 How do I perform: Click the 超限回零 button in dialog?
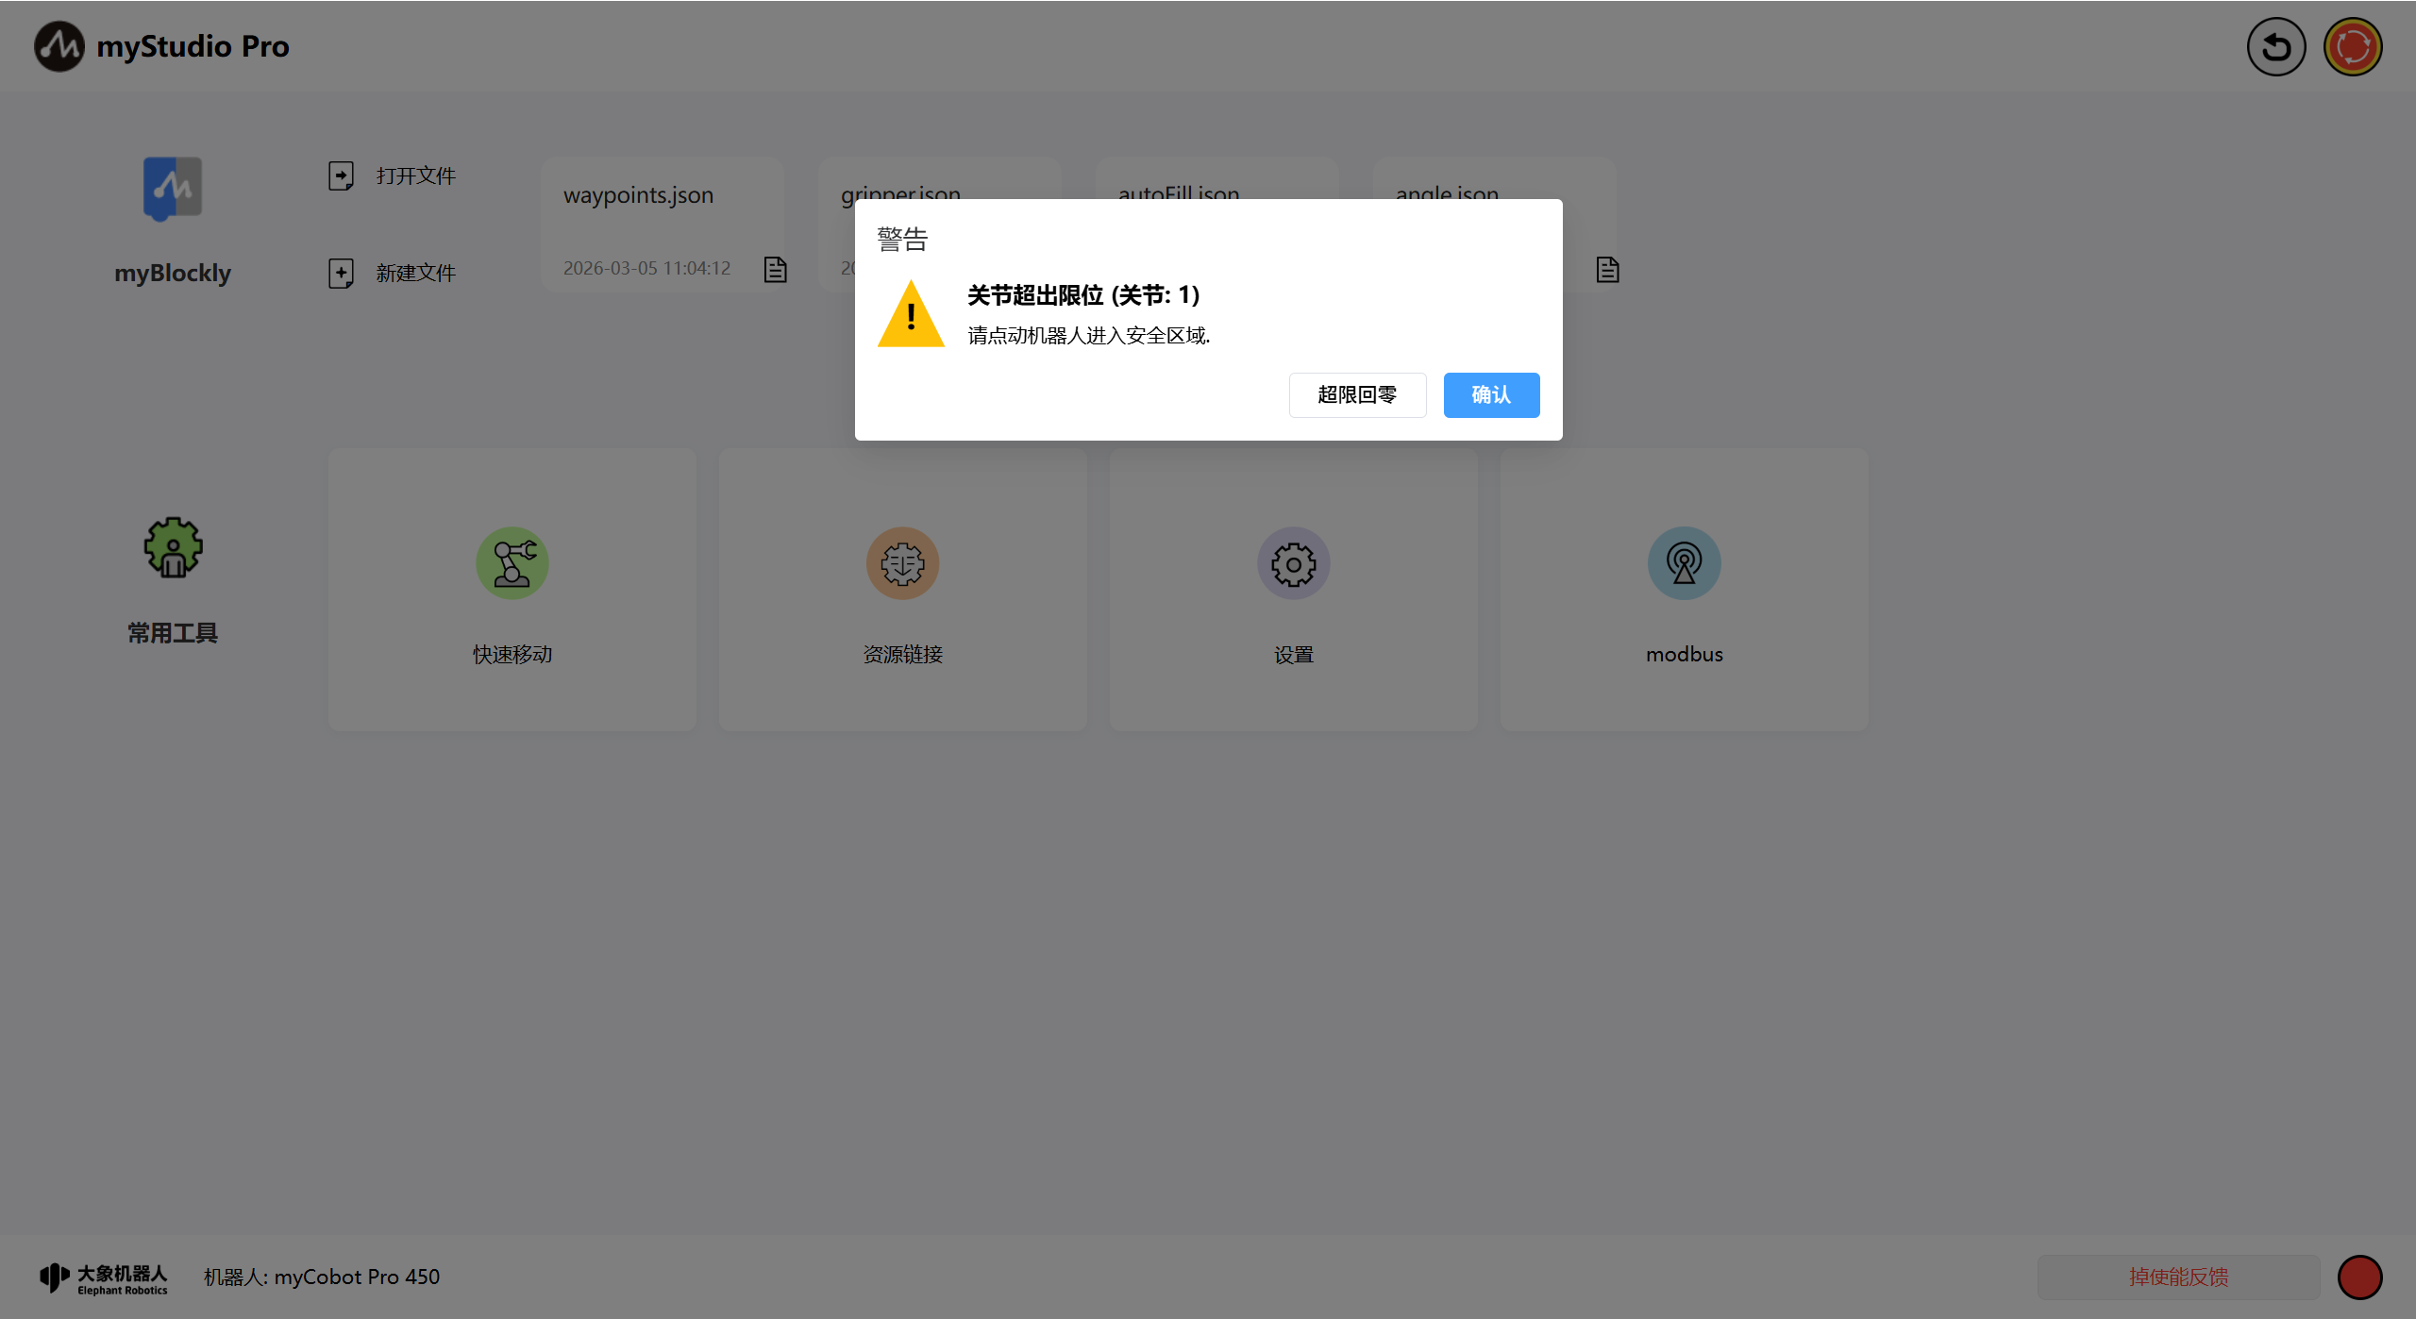[1356, 394]
